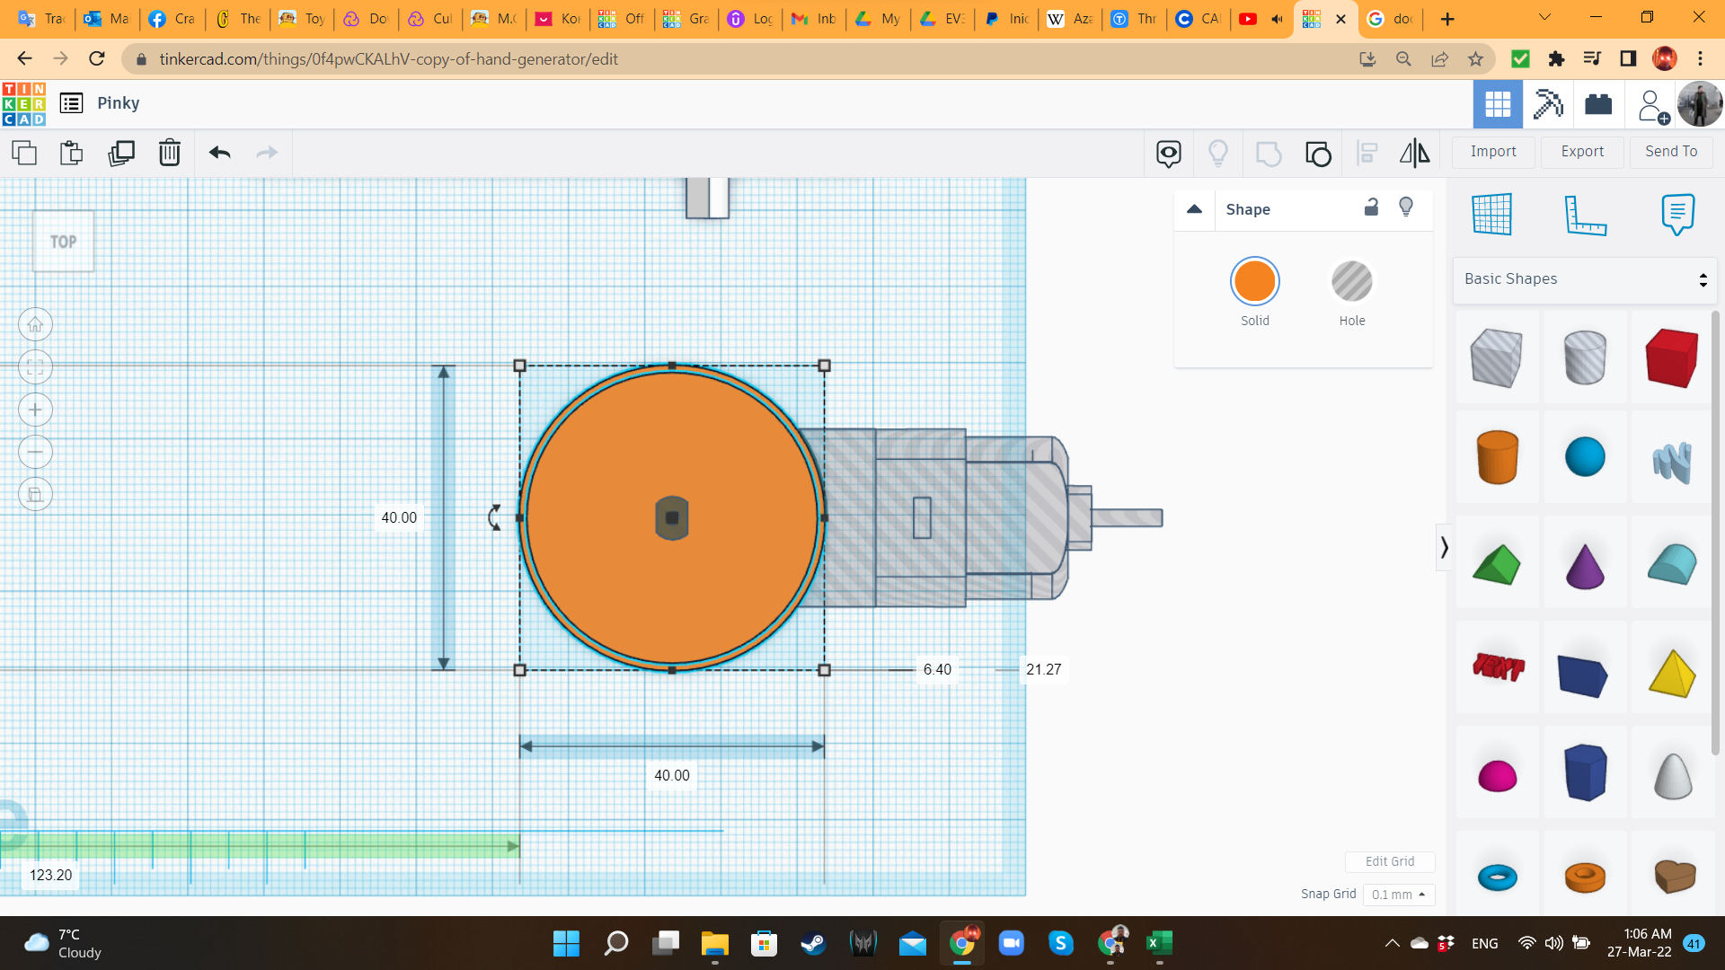Open File Explorer from the taskbar
This screenshot has width=1725, height=970.
[714, 943]
